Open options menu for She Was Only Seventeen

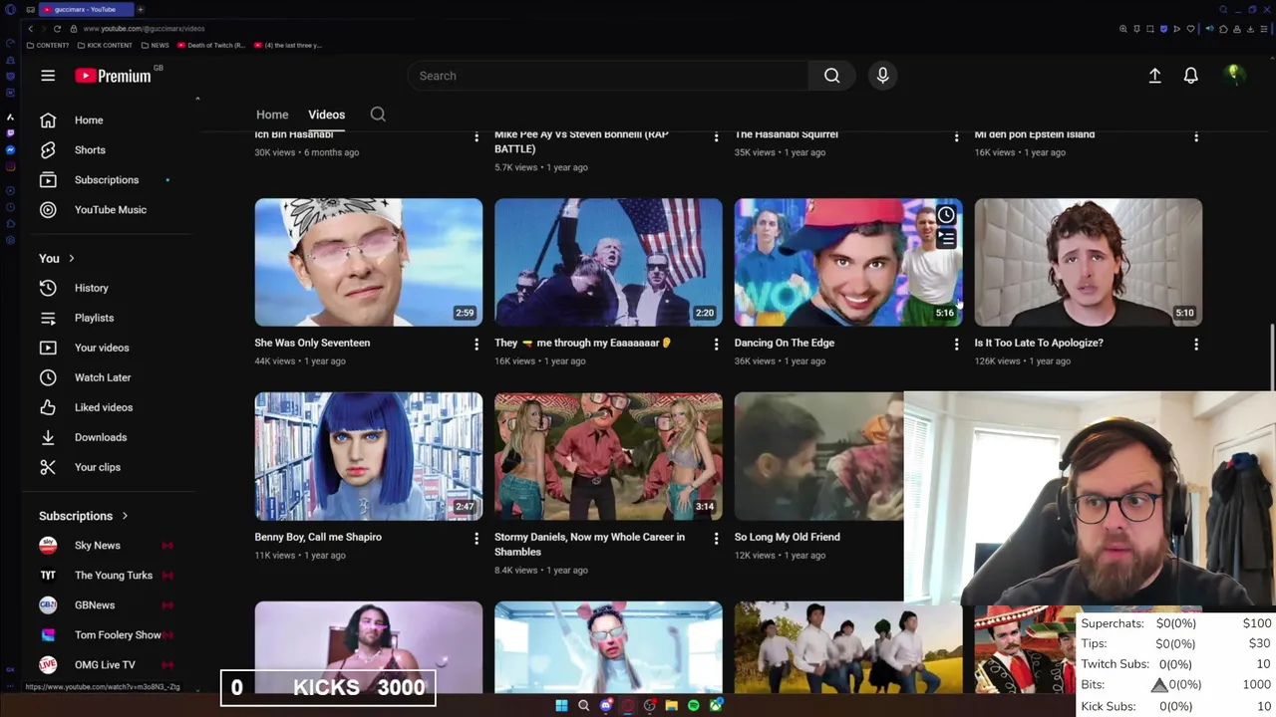point(476,345)
